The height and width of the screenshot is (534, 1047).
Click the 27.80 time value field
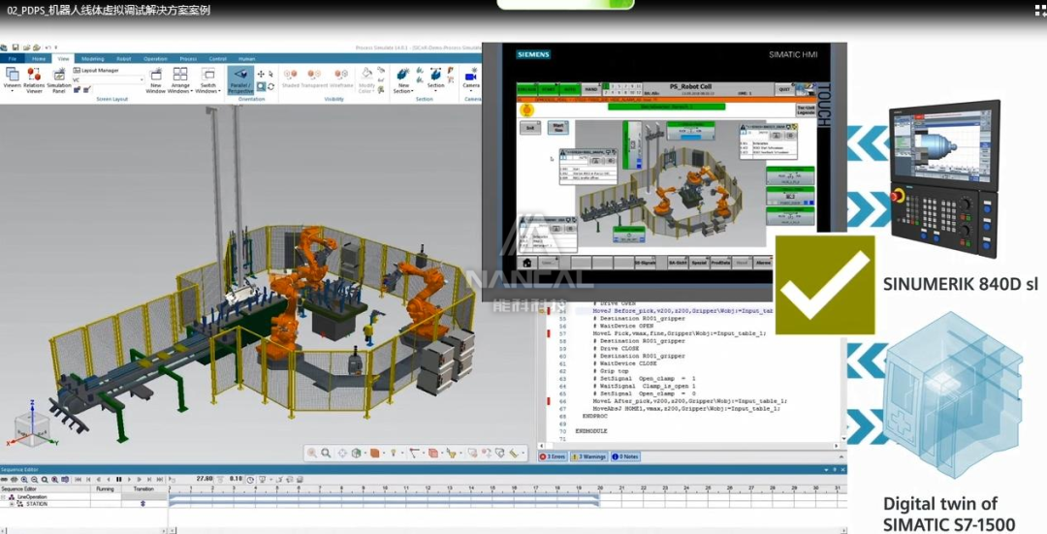point(205,479)
